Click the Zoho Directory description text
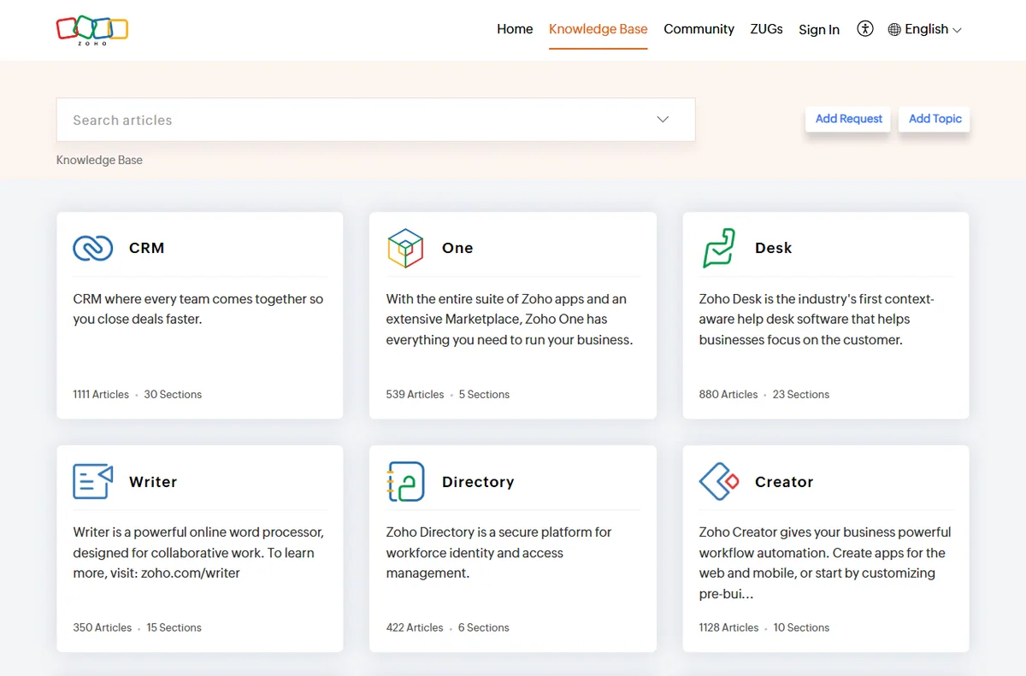 tap(498, 553)
